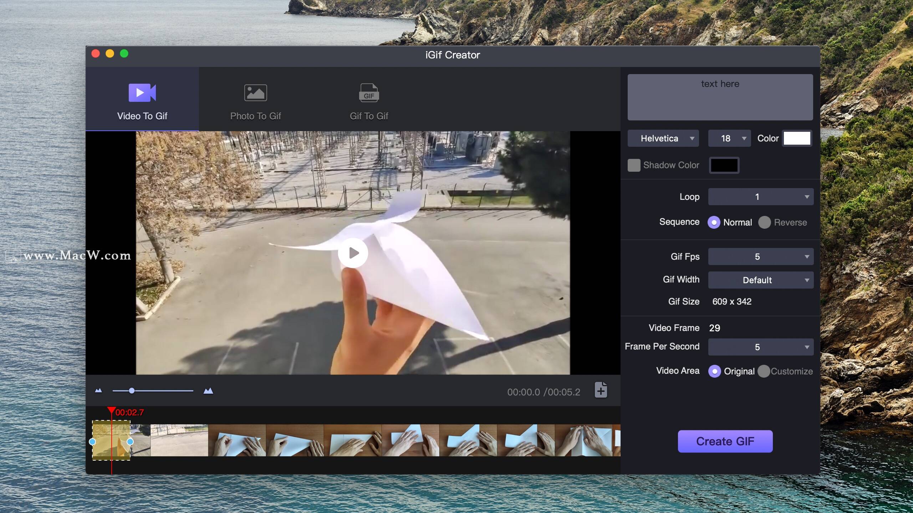913x513 pixels.
Task: Close the iGif Creator window
Action: [96, 53]
